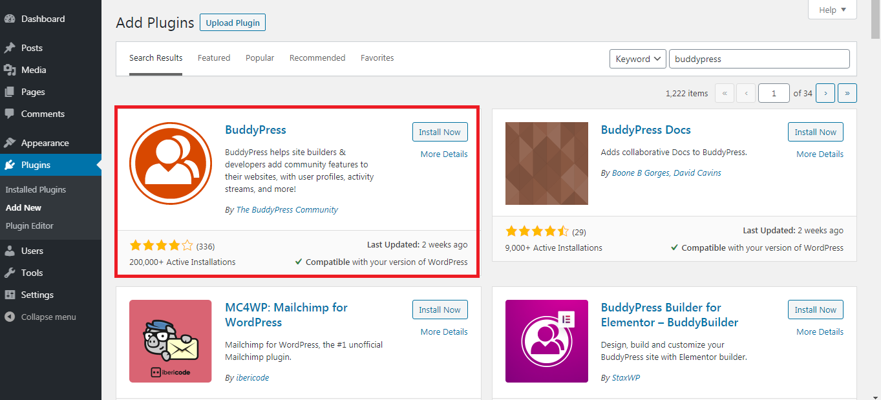The image size is (881, 400).
Task: Click the Pages sidebar icon
Action: click(10, 92)
